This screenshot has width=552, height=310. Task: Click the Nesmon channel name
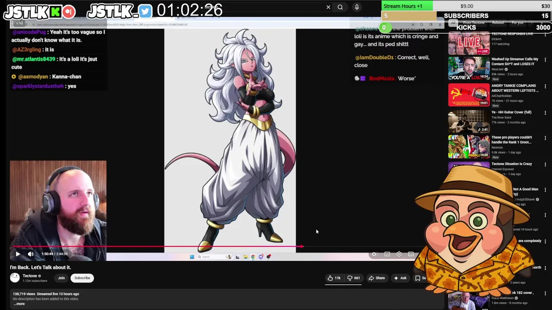[497, 147]
